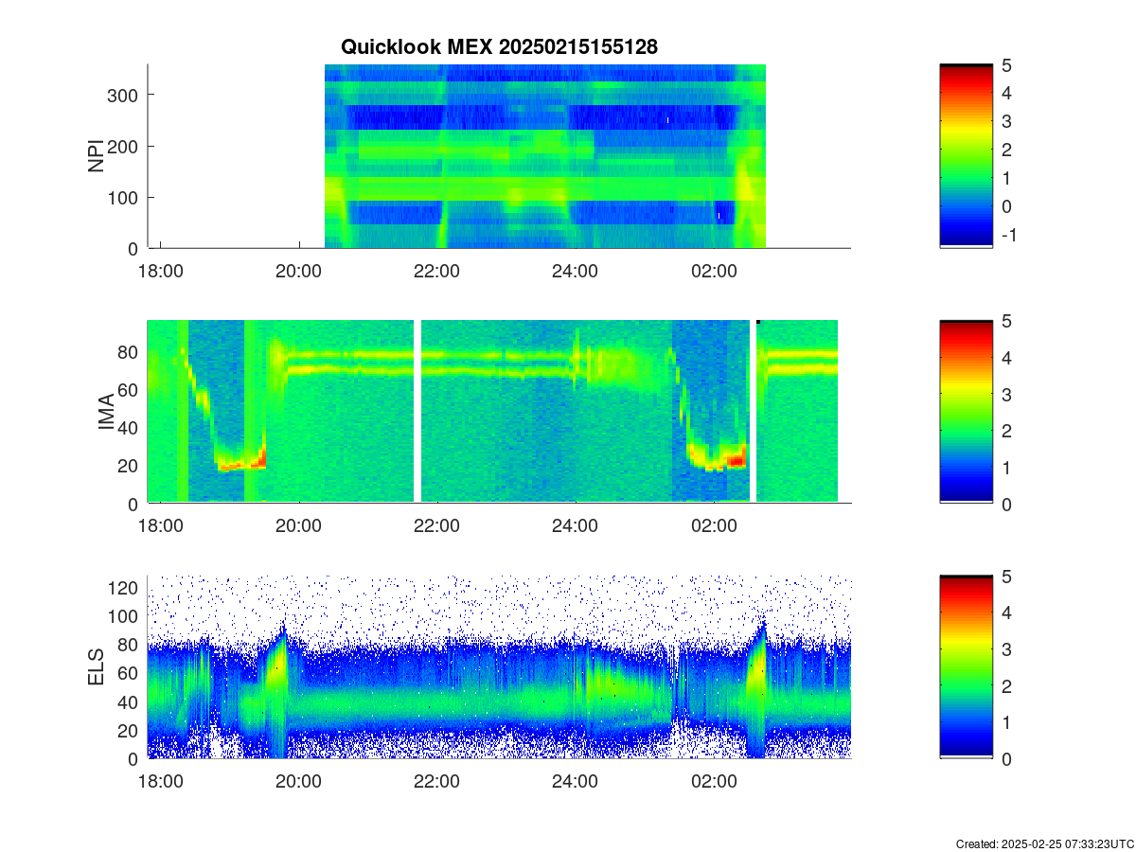Click the 60 tick on ELS y-axis

point(127,673)
